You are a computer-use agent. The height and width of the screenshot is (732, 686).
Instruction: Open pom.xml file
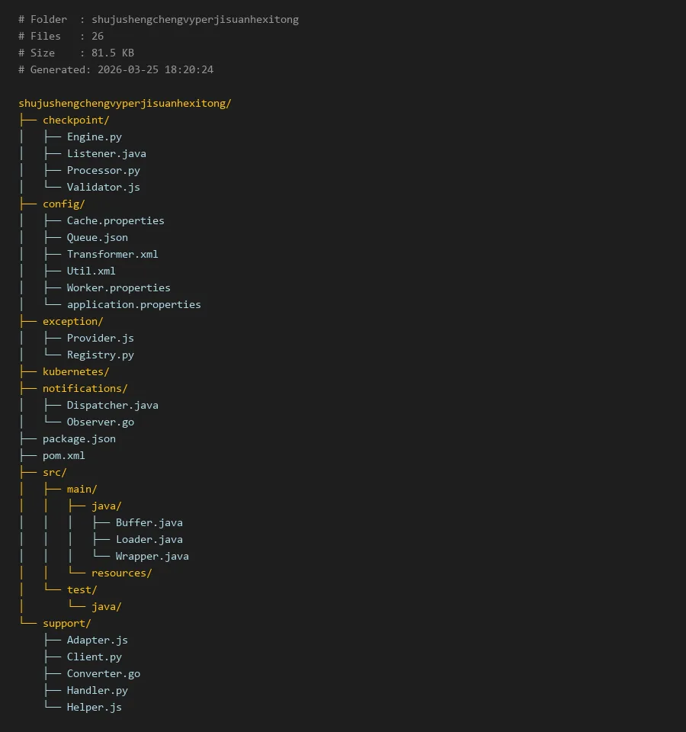pyautogui.click(x=63, y=455)
